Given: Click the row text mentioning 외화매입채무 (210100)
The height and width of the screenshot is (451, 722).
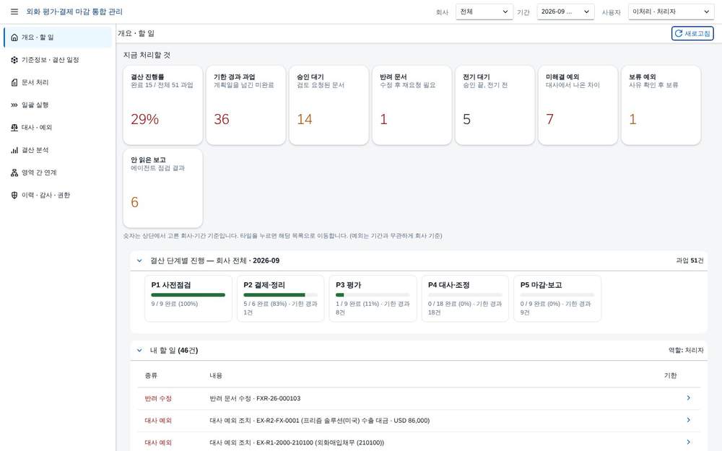Looking at the screenshot, I should click(x=297, y=443).
